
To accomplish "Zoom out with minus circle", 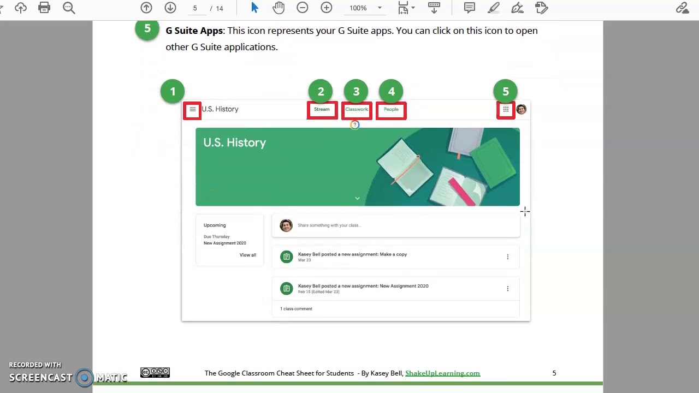I will [x=303, y=8].
